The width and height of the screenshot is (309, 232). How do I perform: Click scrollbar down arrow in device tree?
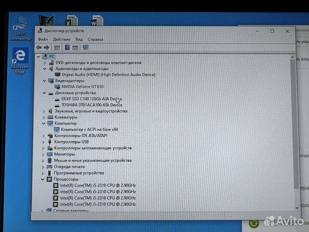tap(297, 208)
